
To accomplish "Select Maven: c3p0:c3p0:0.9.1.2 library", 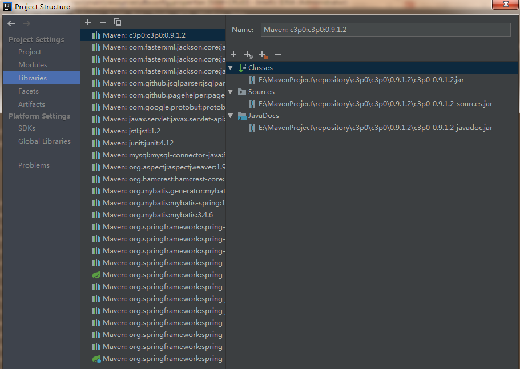I will tap(153, 35).
